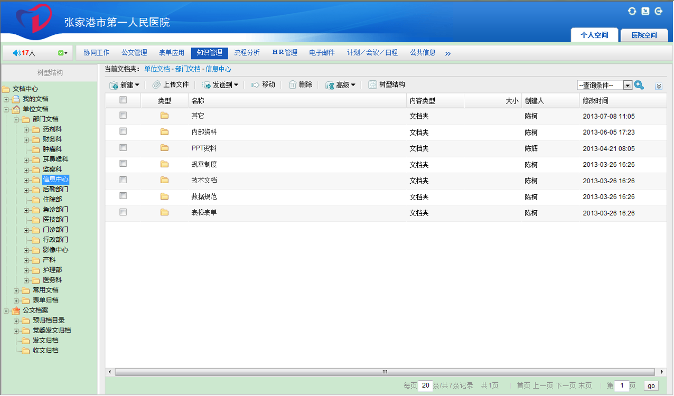Screen dimensions: 674x396
Task: Click the magnifier search icon near query condition
Action: 639,84
